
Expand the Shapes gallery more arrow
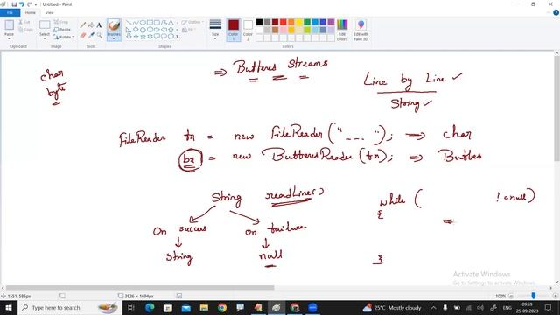pos(178,37)
